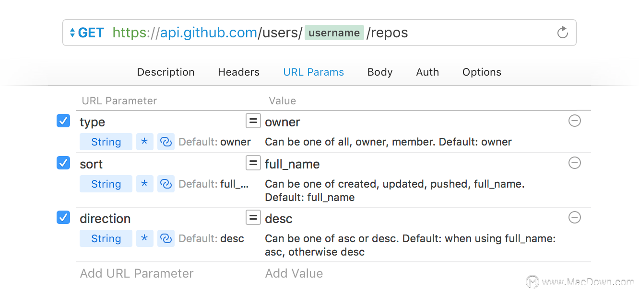Edit the direction parameter name
Screen dimensions: 639x291
(105, 219)
